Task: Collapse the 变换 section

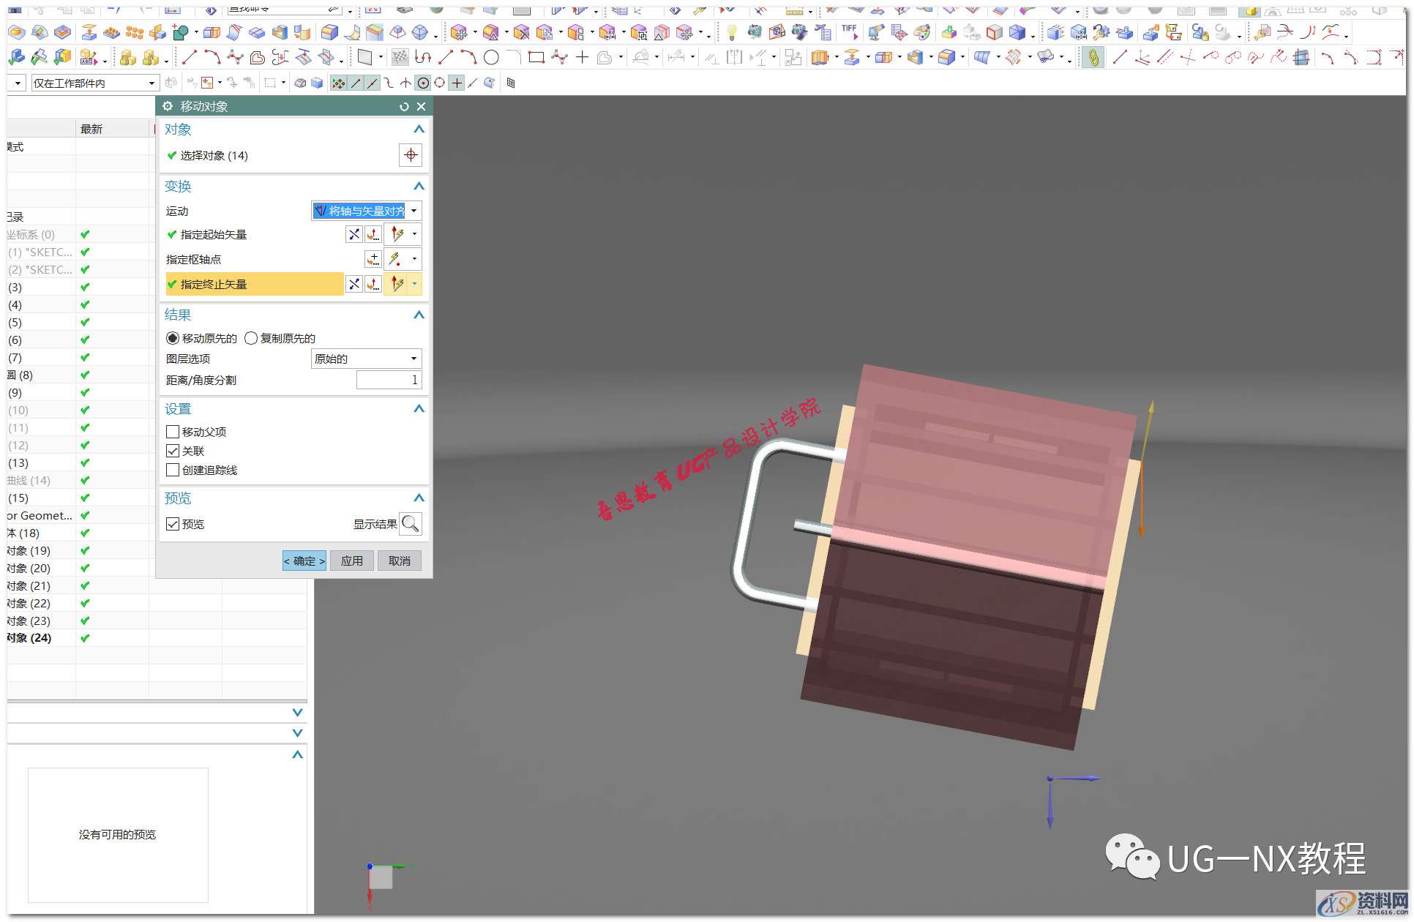Action: point(419,186)
